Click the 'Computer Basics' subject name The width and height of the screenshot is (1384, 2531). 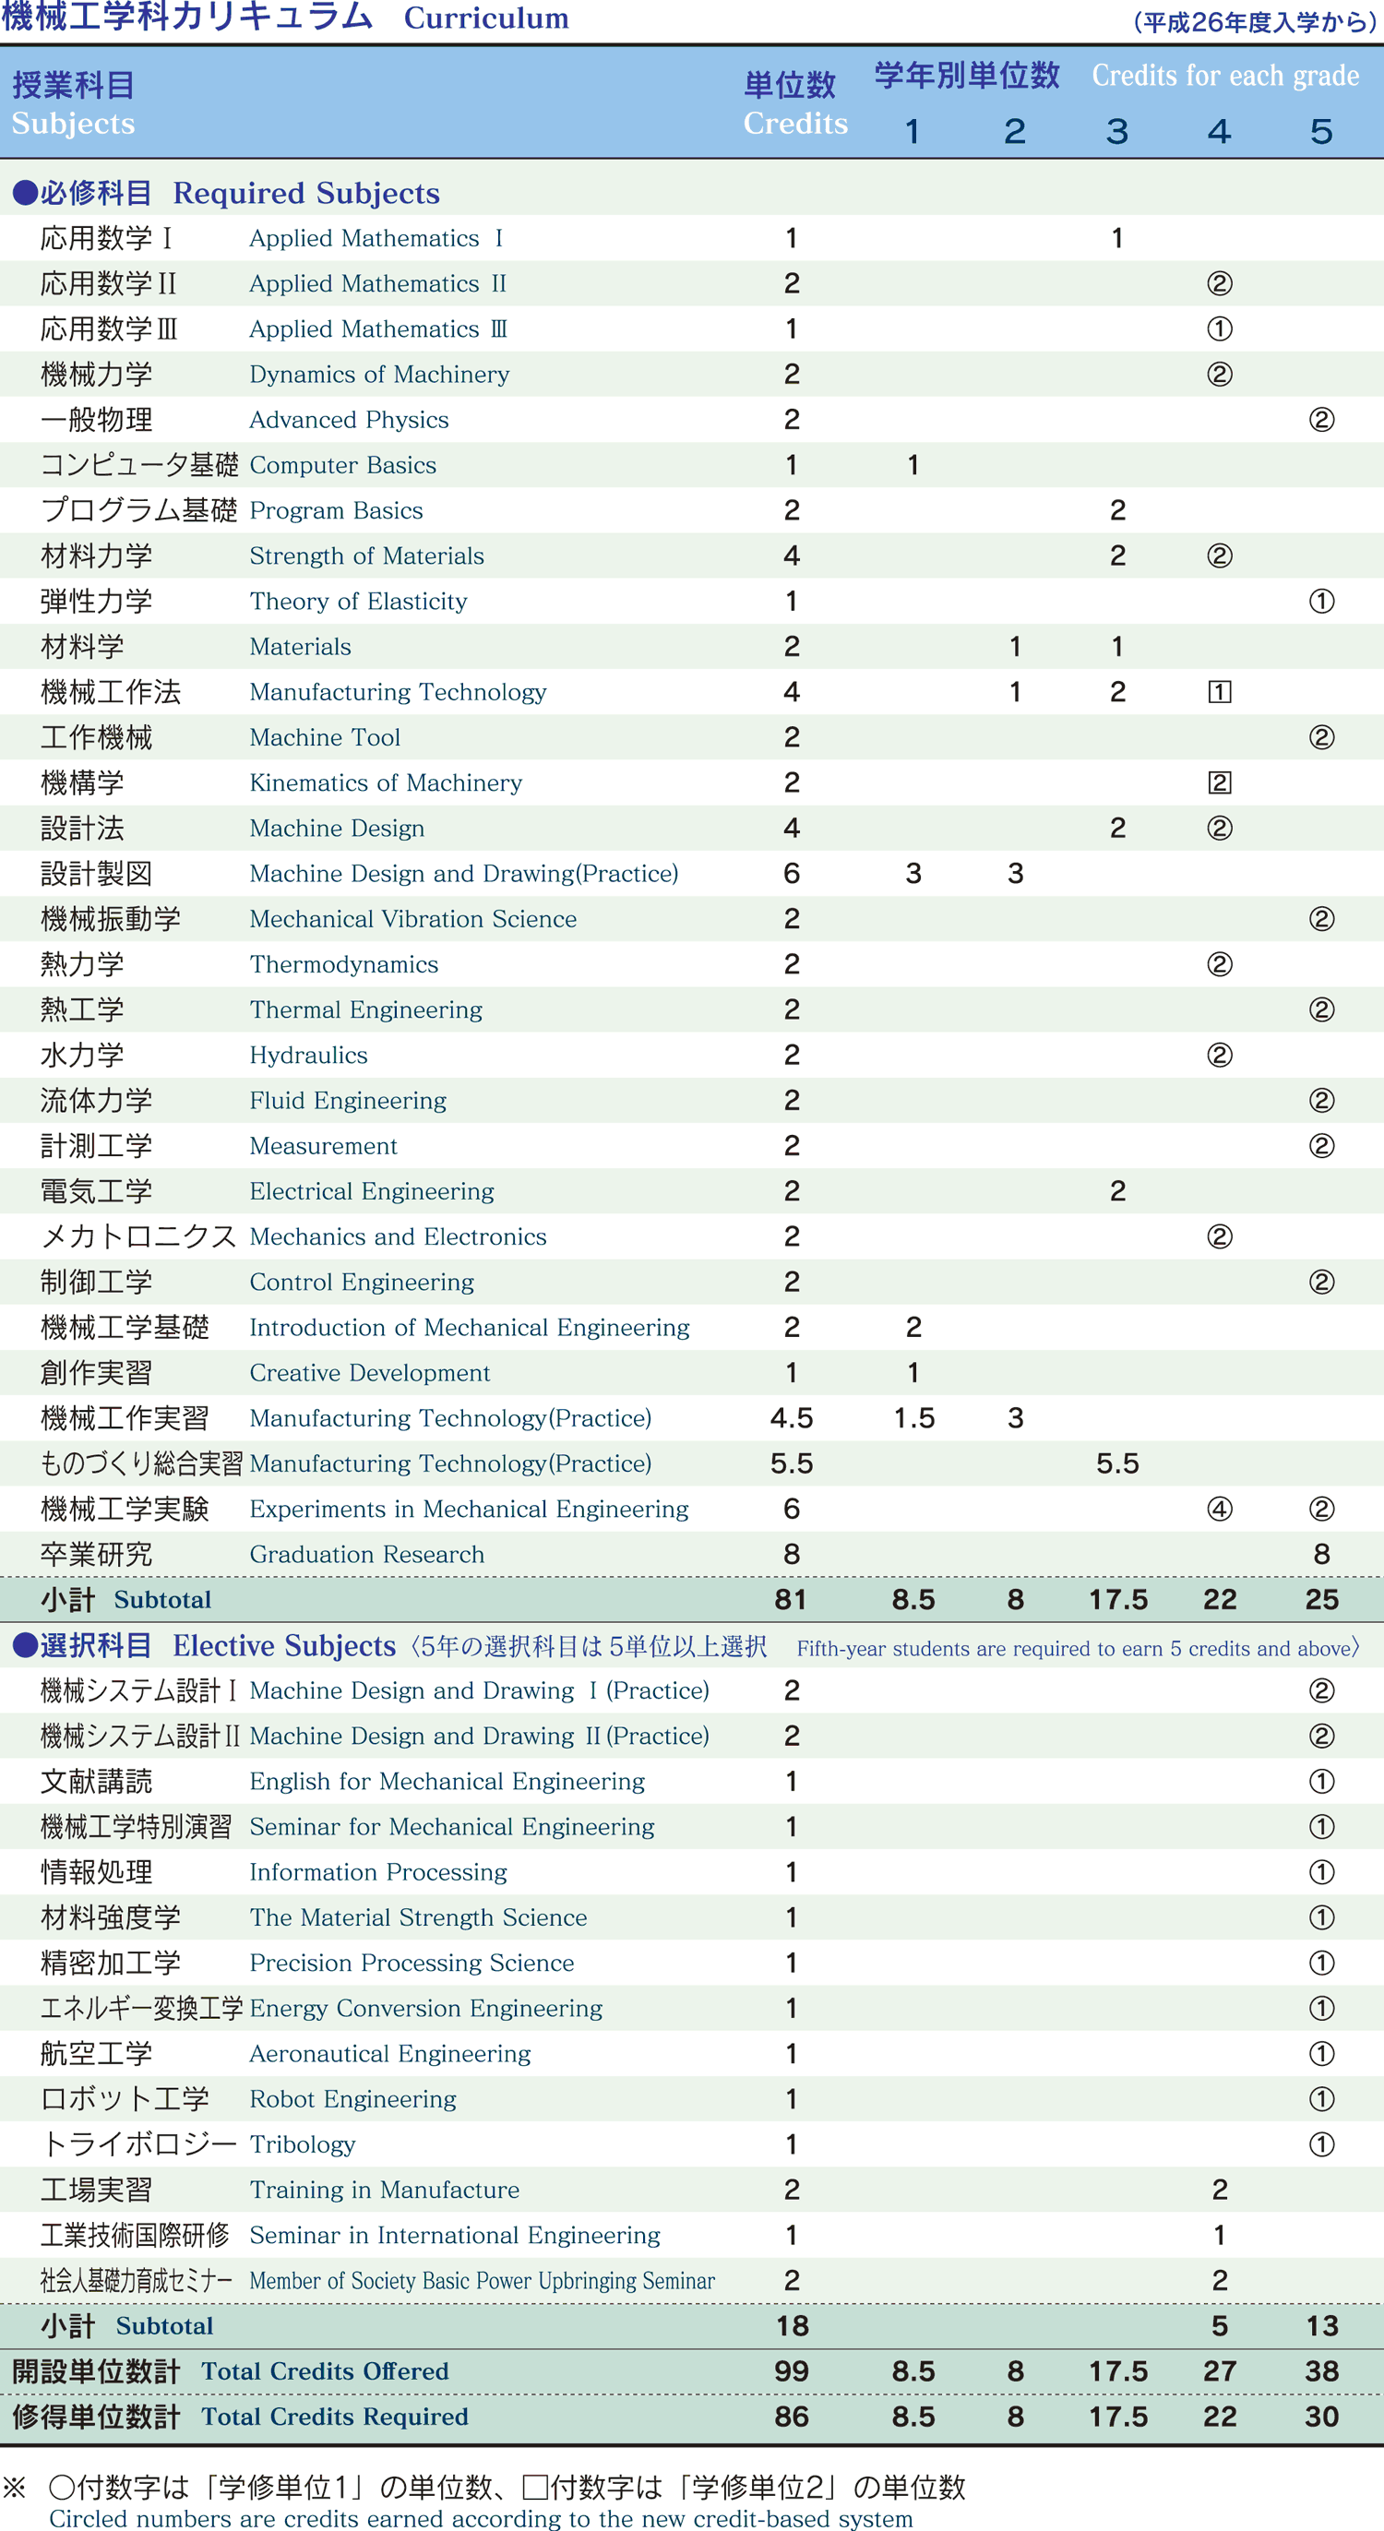point(343,465)
